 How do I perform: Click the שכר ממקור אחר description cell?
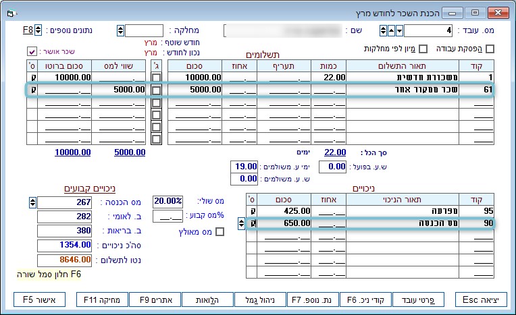coord(403,90)
